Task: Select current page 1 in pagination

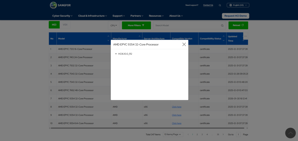Action: [x=192, y=134]
